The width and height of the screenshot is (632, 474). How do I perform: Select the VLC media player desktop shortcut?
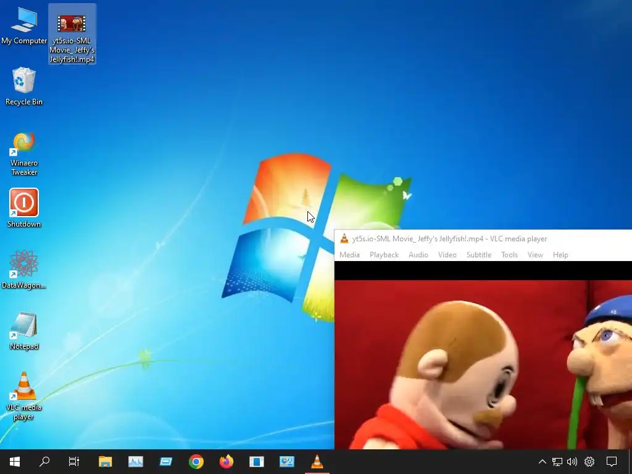point(24,396)
